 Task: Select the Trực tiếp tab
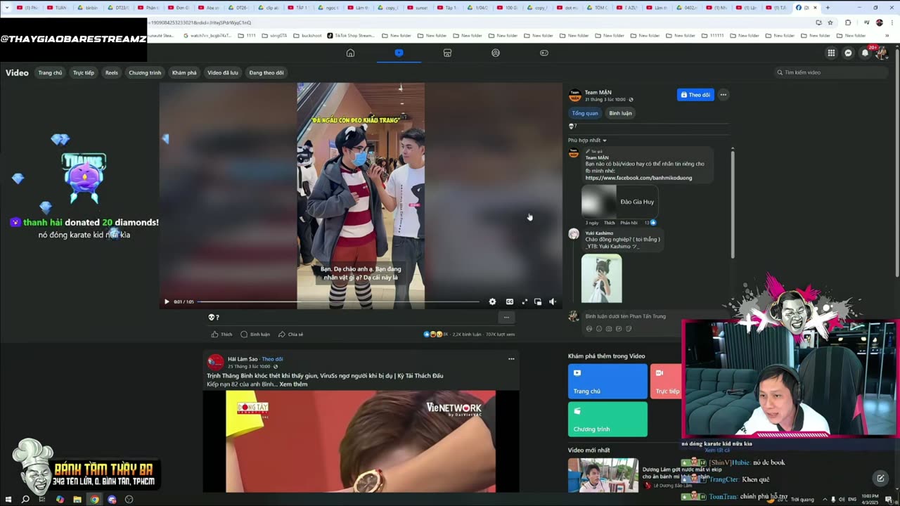84,72
